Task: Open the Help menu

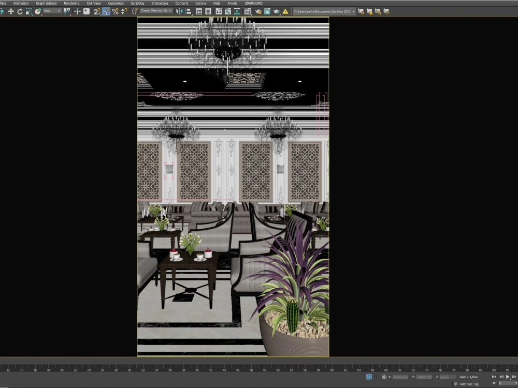Action: coord(217,3)
